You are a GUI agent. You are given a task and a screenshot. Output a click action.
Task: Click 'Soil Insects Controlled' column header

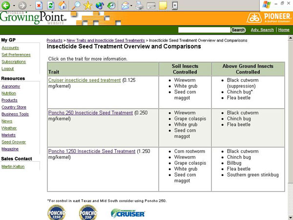[185, 69]
